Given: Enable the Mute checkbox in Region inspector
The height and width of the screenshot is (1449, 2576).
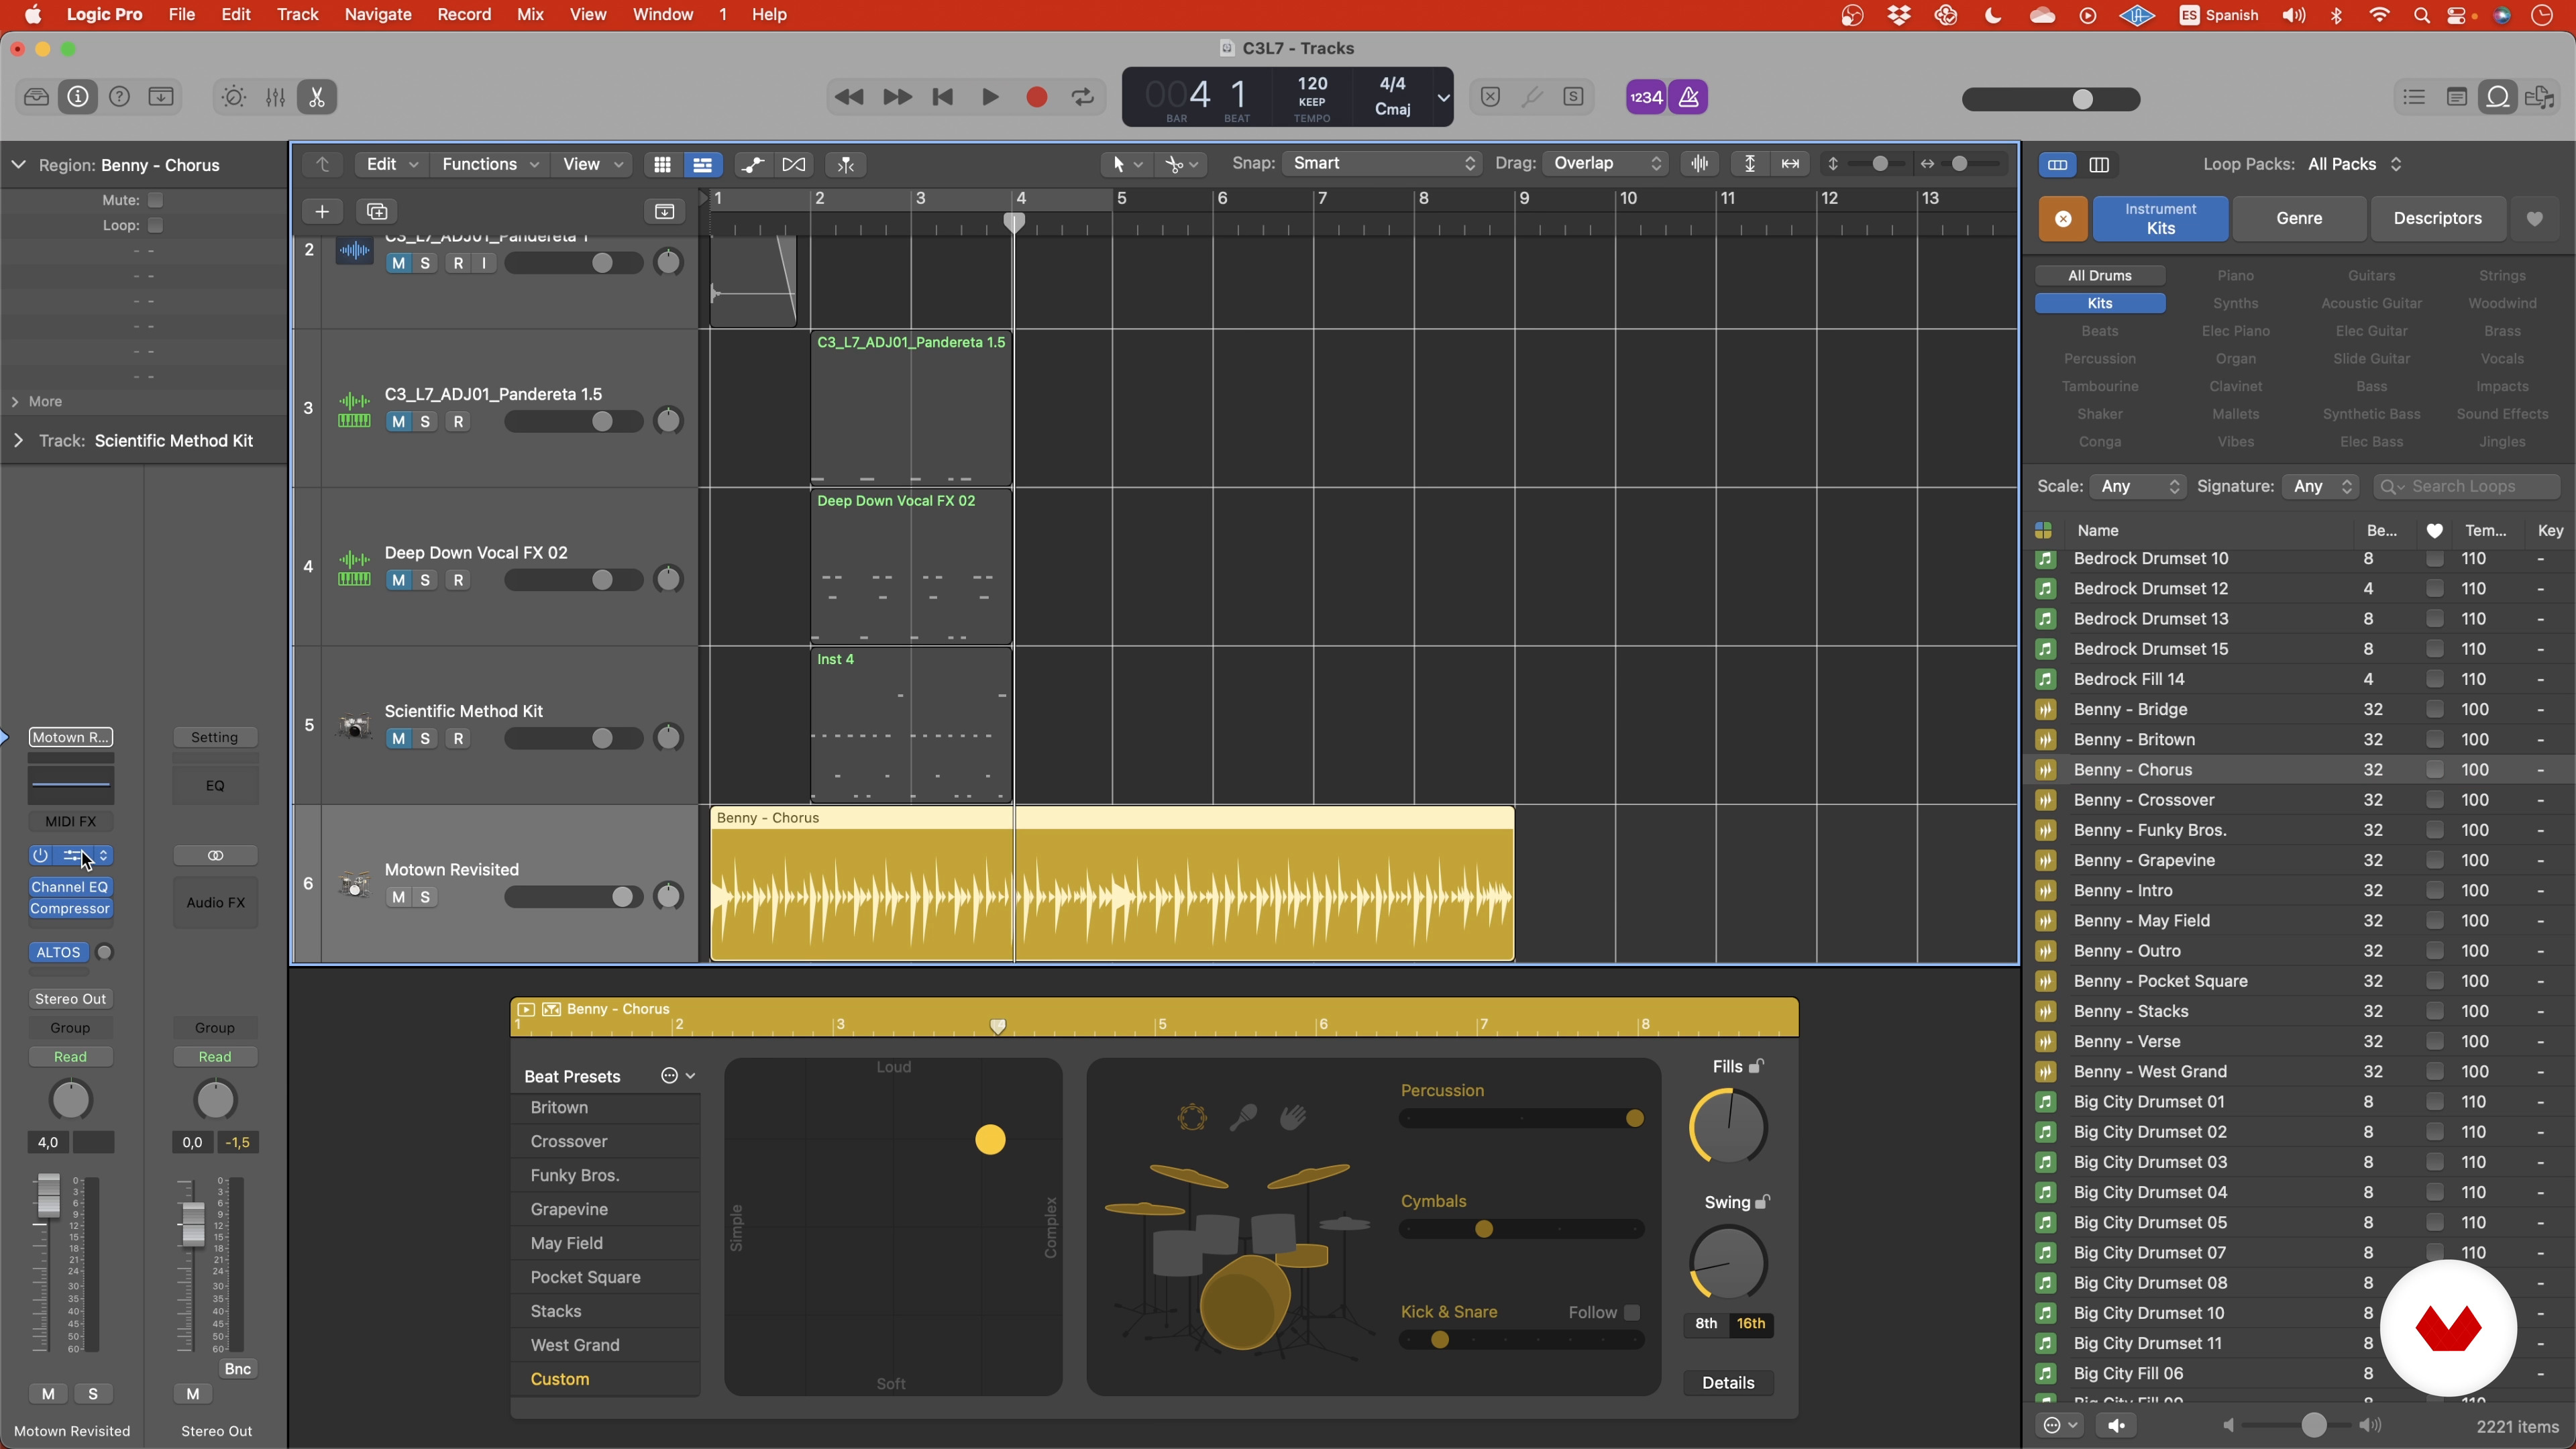Looking at the screenshot, I should pyautogui.click(x=155, y=200).
